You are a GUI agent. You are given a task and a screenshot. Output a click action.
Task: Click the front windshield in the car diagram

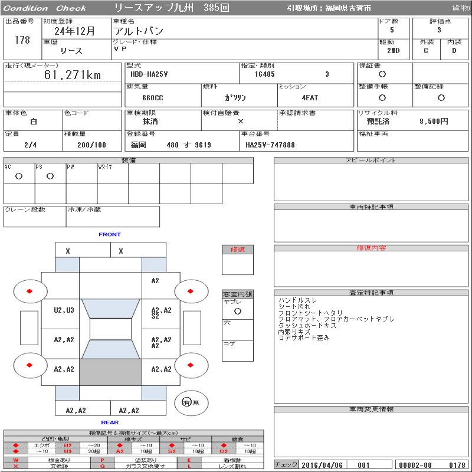click(x=110, y=308)
